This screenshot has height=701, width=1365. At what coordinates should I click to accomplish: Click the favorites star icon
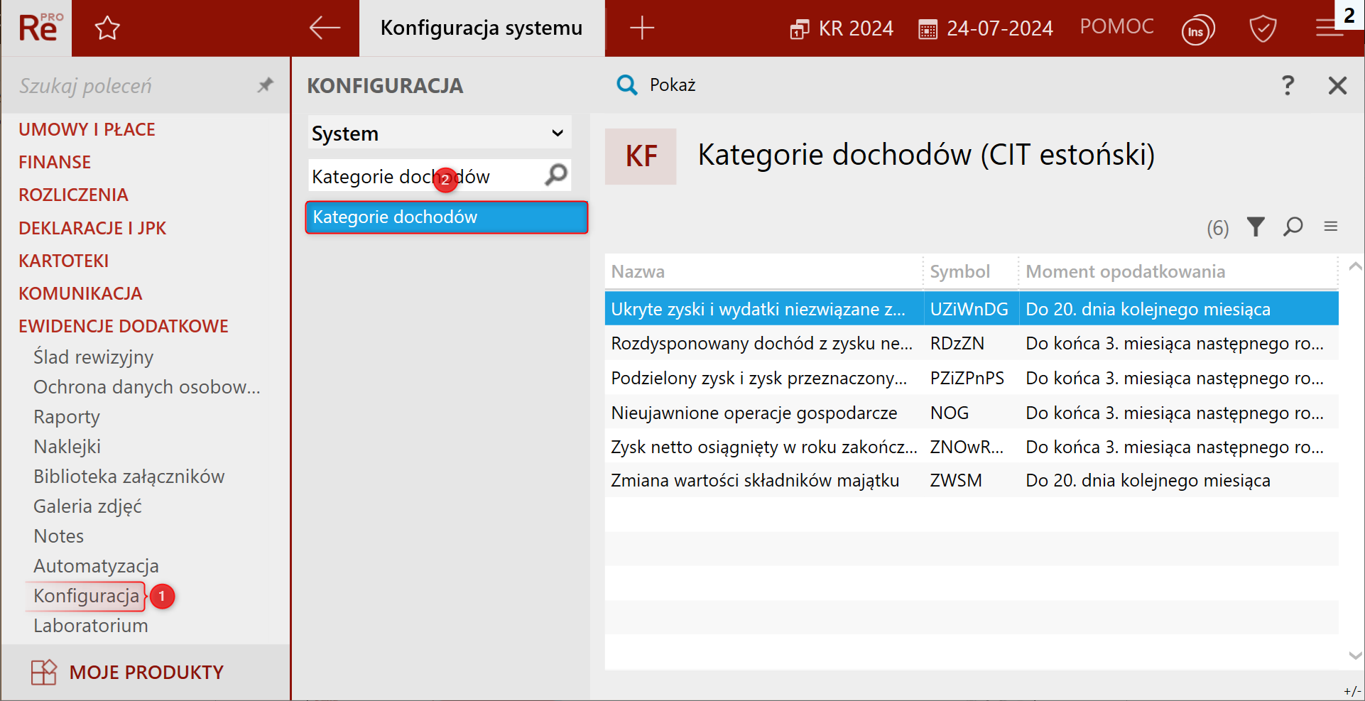(107, 28)
